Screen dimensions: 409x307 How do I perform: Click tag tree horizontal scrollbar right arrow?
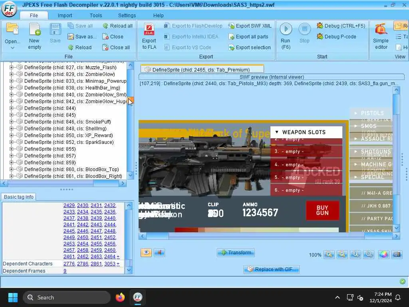pos(123,183)
